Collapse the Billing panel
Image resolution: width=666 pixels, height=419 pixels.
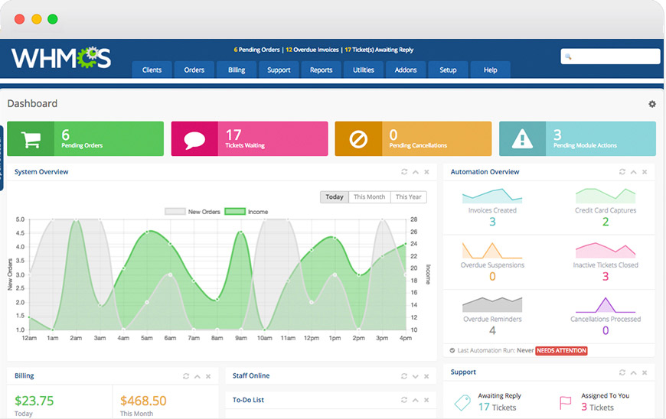(197, 376)
